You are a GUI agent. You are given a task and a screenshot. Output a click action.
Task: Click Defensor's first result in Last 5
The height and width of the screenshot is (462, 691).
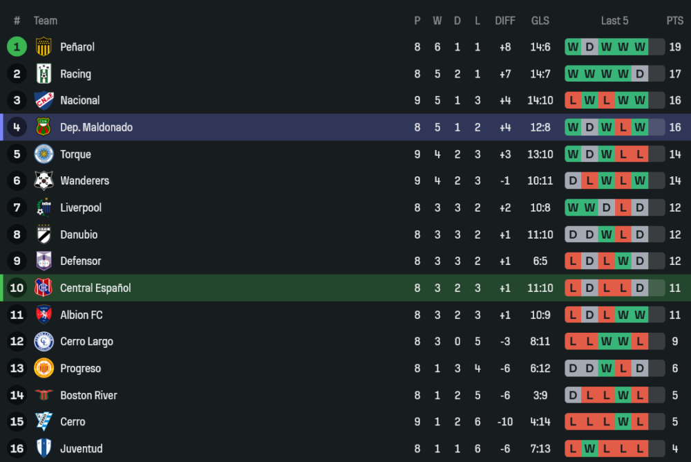click(x=573, y=261)
